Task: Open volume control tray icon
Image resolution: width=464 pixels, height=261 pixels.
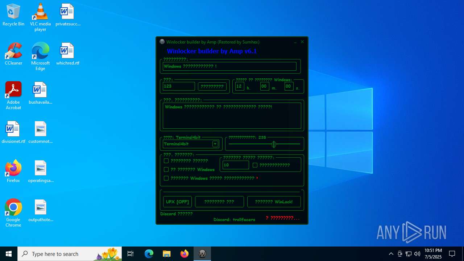Action: (x=417, y=254)
